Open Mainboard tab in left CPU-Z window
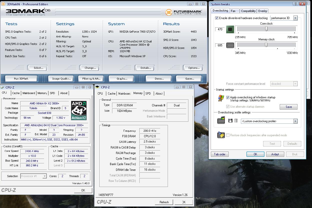The width and height of the screenshot is (312, 208). pyautogui.click(x=29, y=93)
